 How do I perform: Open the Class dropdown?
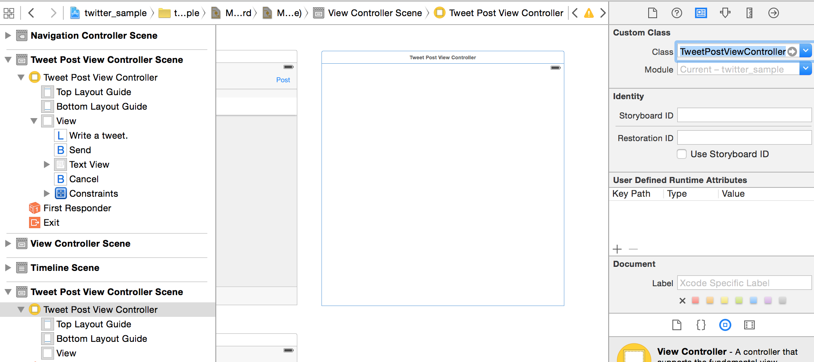click(806, 51)
